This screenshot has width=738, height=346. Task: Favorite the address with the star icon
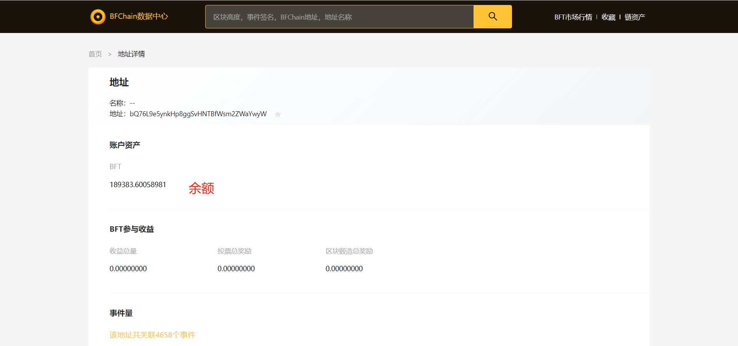click(x=278, y=114)
